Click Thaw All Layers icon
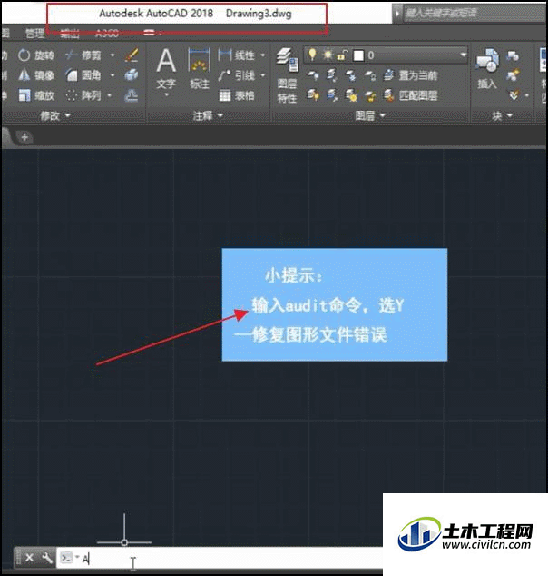This screenshot has width=548, height=576. coord(351,95)
